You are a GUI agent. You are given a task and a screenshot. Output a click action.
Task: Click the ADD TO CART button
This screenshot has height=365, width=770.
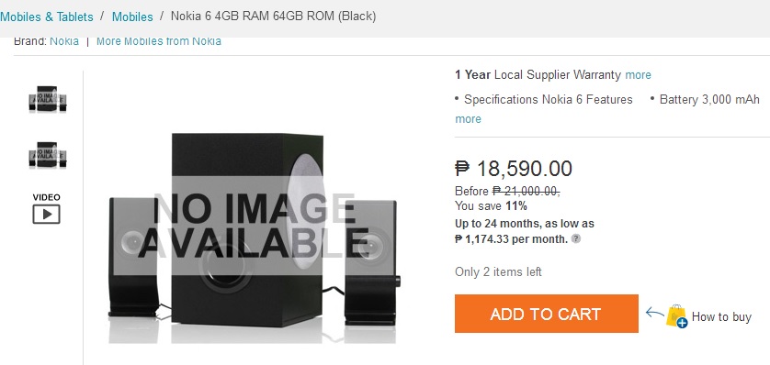(546, 314)
